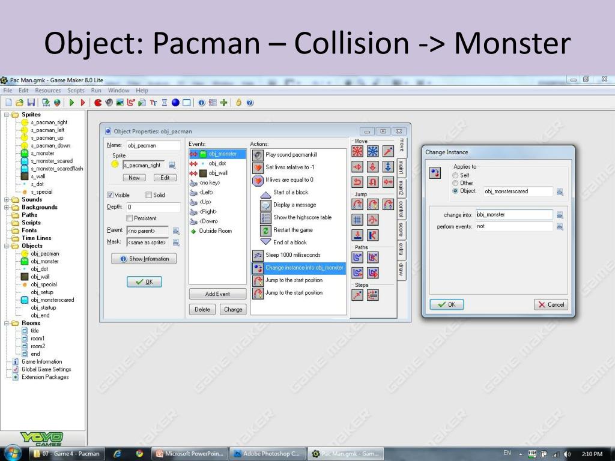Click the Add Event button

point(217,294)
